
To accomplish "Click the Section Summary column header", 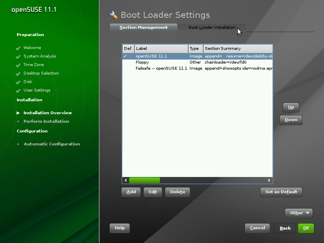I will [x=238, y=49].
